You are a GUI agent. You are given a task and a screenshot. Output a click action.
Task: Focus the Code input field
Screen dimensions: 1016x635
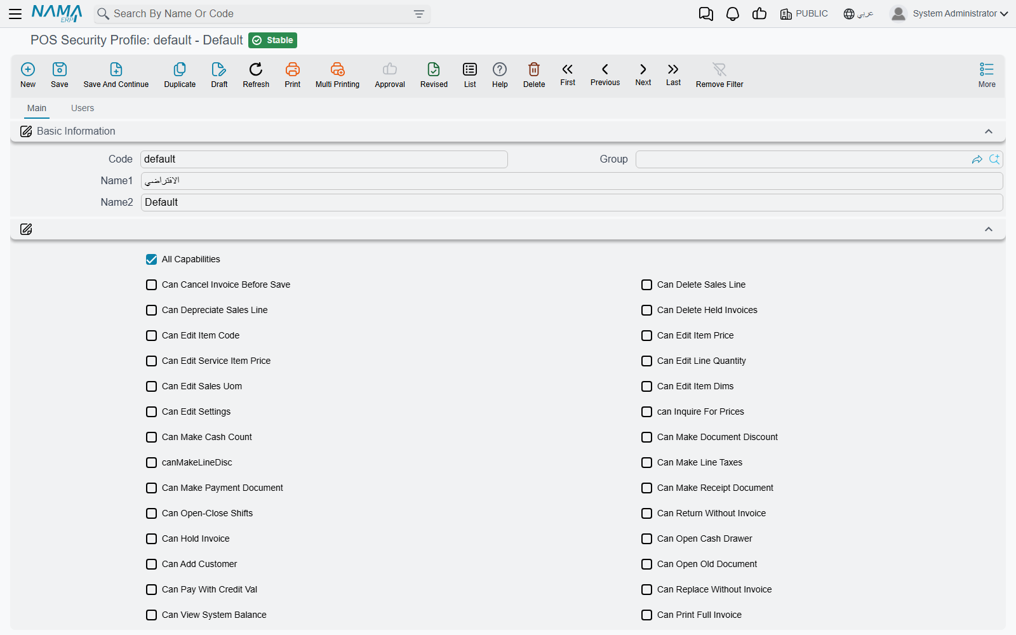[324, 159]
